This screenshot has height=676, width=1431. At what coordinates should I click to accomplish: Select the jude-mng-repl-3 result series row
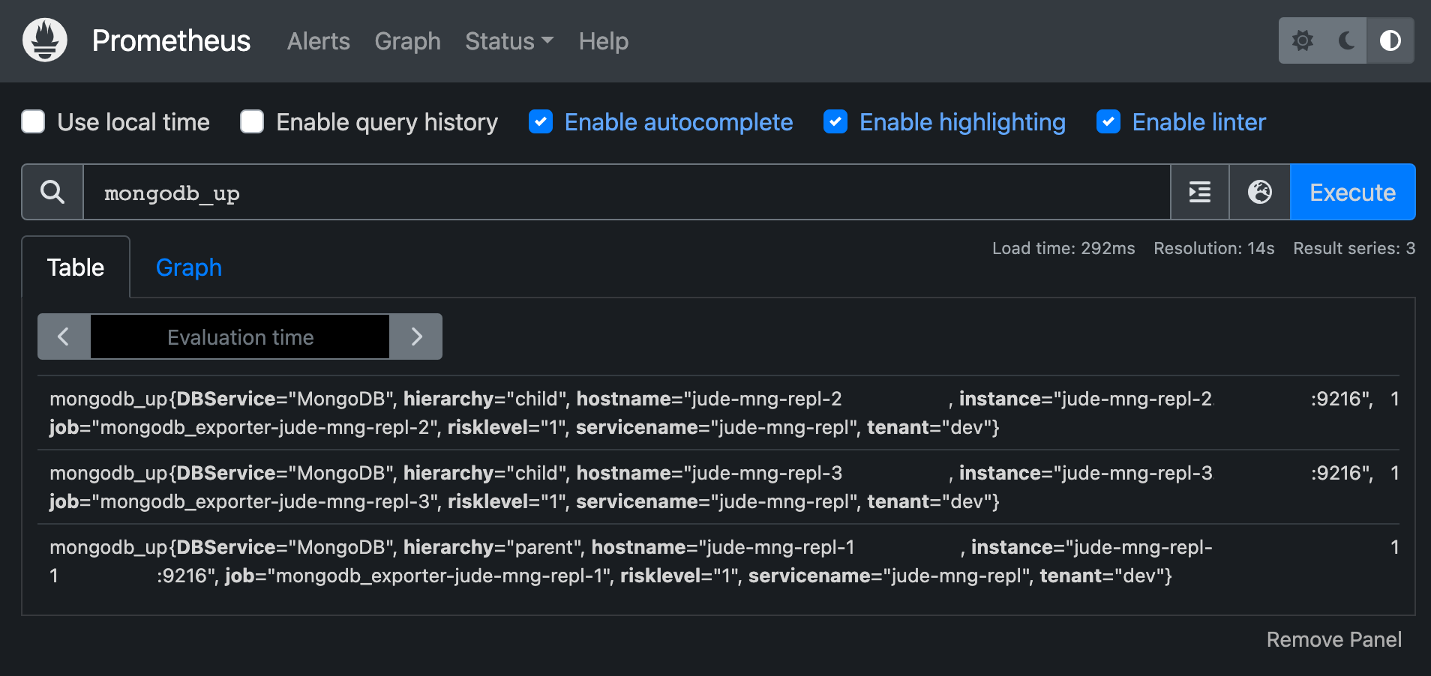[718, 487]
